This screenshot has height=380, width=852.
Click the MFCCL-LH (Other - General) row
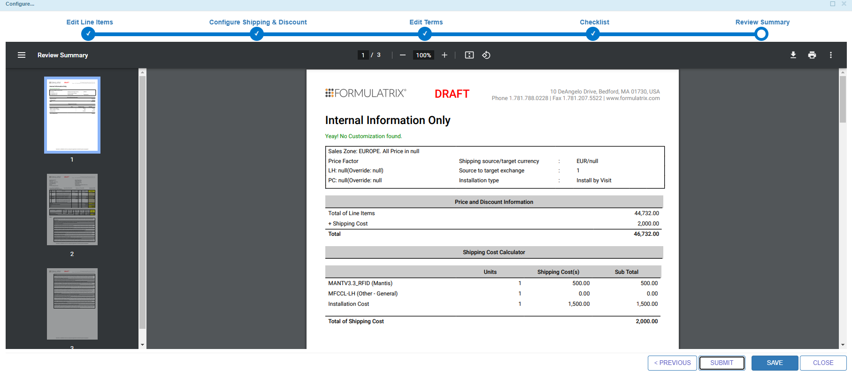coord(493,294)
